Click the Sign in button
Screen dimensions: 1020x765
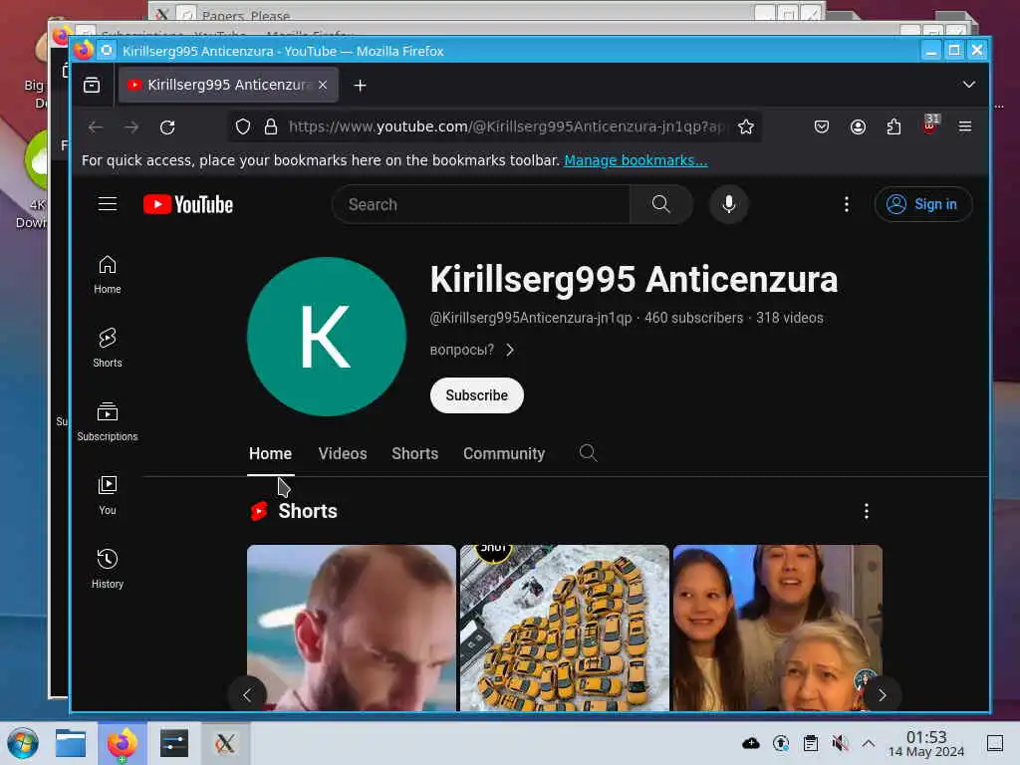[923, 204]
